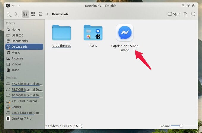Open the hamburger options menu

193,14
